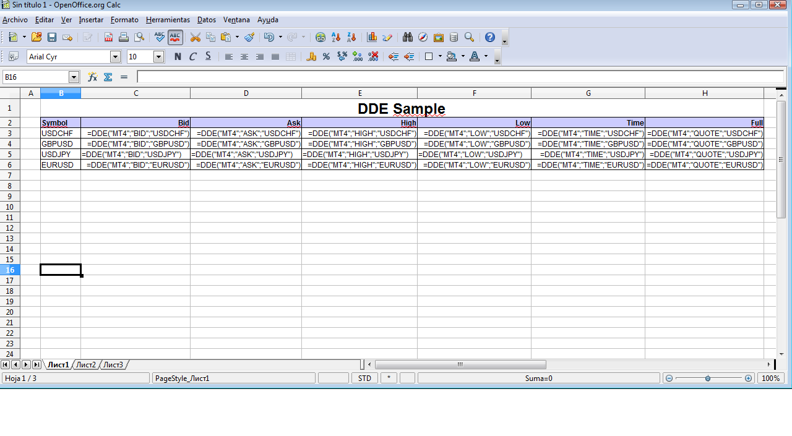Align cell text left
Viewport: 792px width, 436px height.
click(x=229, y=57)
